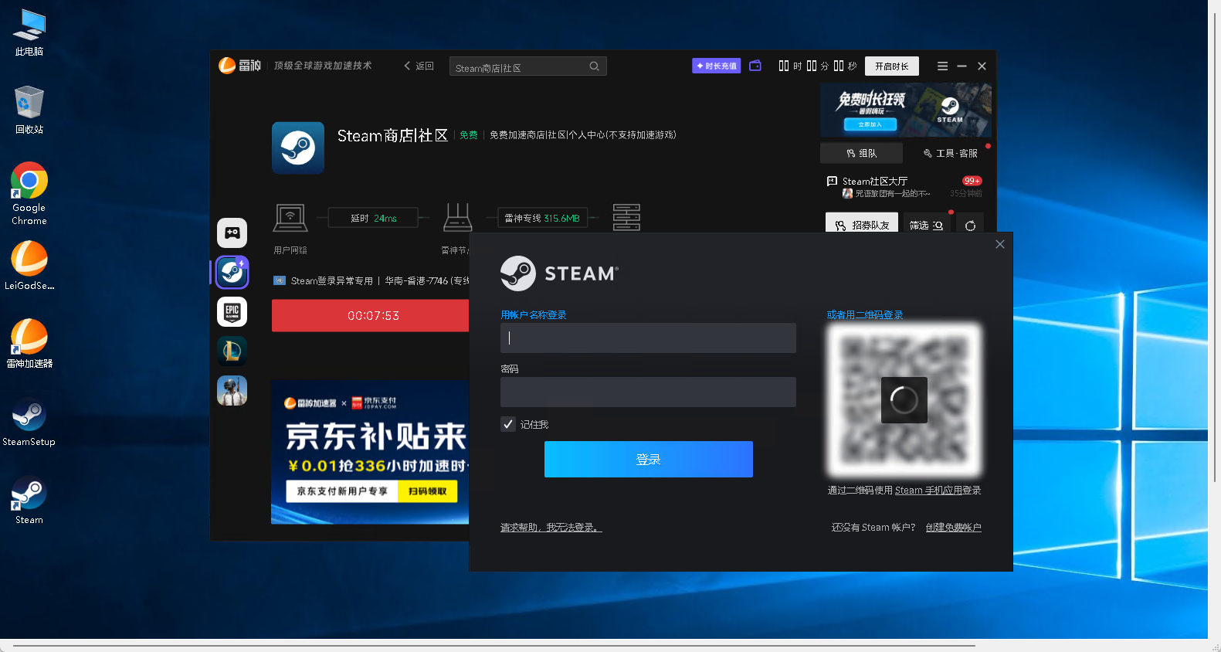Click the Steam password input field
The image size is (1221, 652).
[x=648, y=392]
